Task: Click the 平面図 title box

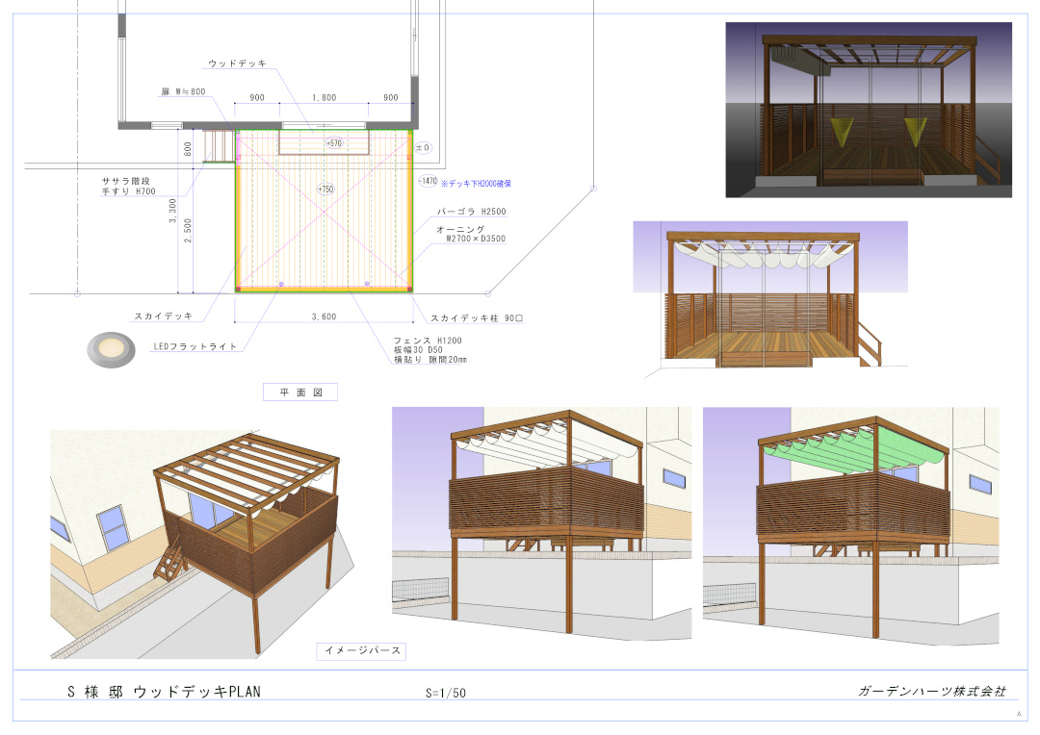Action: click(x=300, y=393)
